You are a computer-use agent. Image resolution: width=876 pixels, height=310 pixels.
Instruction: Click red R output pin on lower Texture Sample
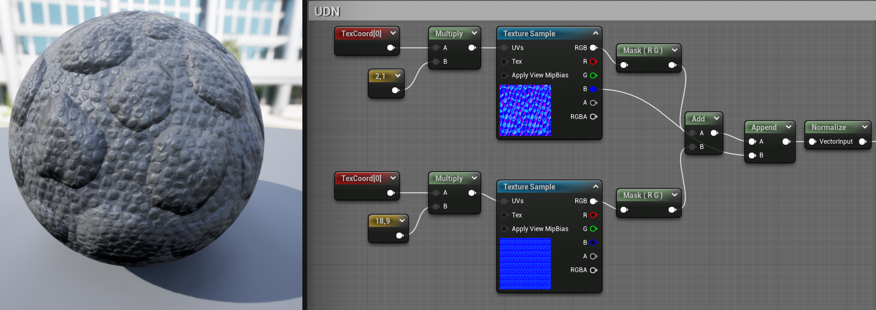click(594, 215)
